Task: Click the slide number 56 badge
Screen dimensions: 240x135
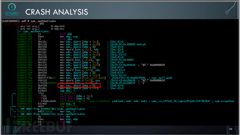Action: pos(231,129)
